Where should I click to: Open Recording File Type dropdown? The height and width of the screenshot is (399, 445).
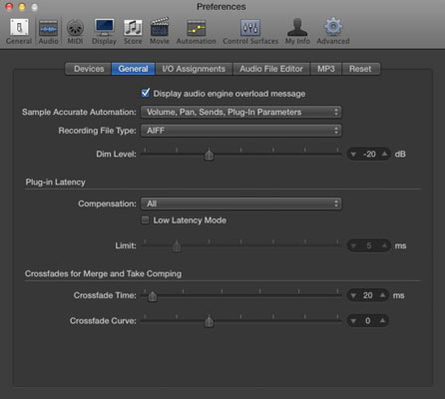click(241, 131)
